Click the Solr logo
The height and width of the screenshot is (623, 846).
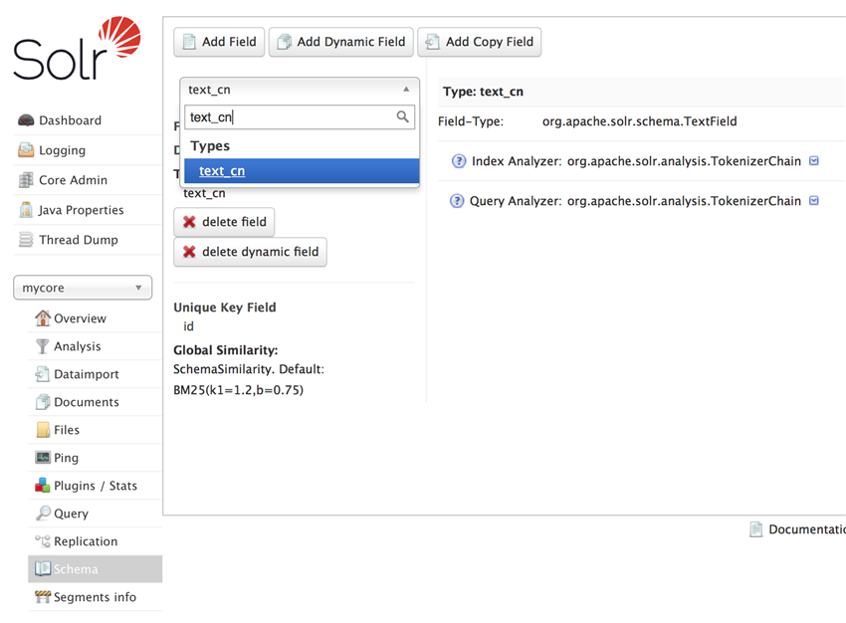click(x=77, y=49)
